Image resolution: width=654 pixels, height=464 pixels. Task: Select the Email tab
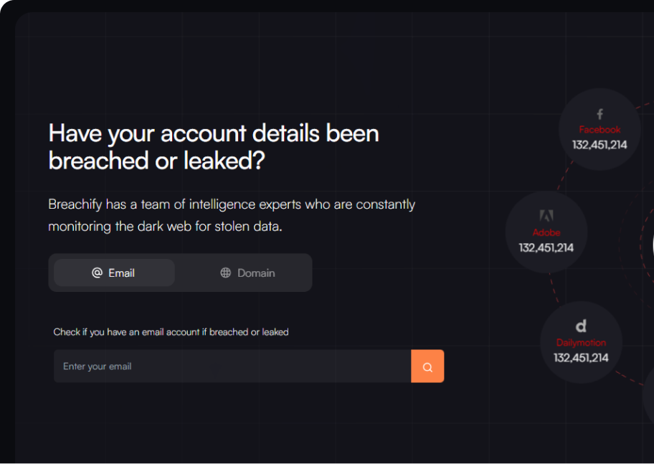114,273
